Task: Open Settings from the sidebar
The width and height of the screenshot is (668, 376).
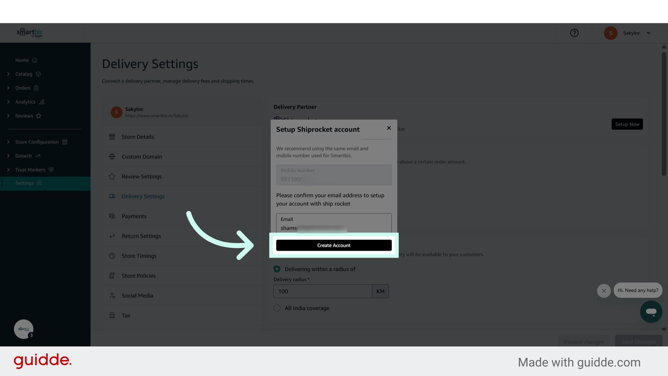Action: [x=24, y=183]
